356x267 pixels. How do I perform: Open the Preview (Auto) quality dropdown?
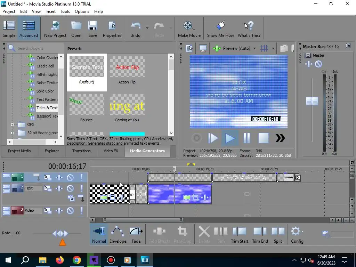[254, 48]
